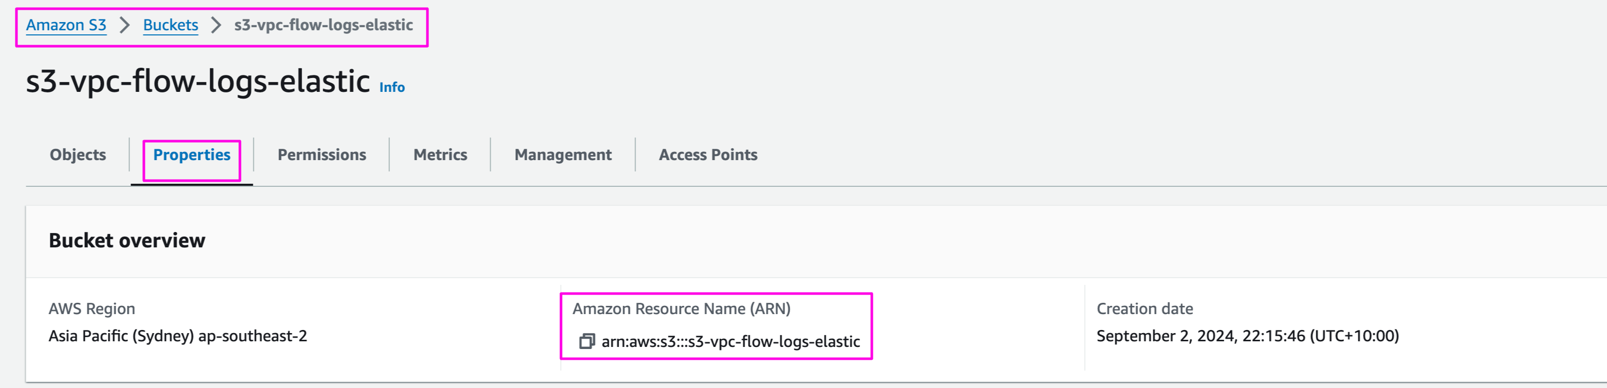Go to the Buckets breadcrumb link
Viewport: 1607px width, 388px height.
coord(171,25)
